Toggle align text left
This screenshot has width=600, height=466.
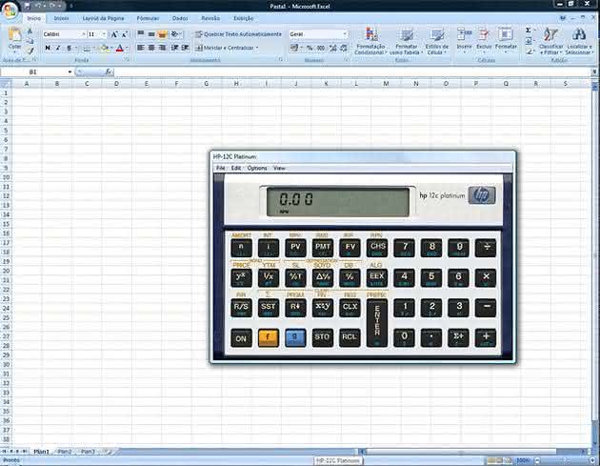tap(141, 48)
